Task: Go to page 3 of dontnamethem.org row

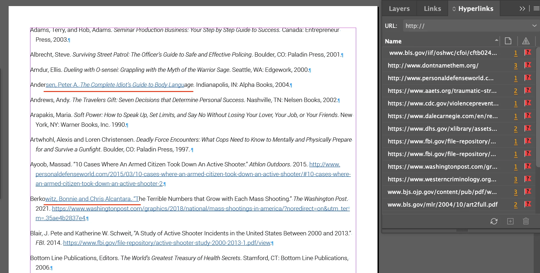Action: click(x=516, y=66)
